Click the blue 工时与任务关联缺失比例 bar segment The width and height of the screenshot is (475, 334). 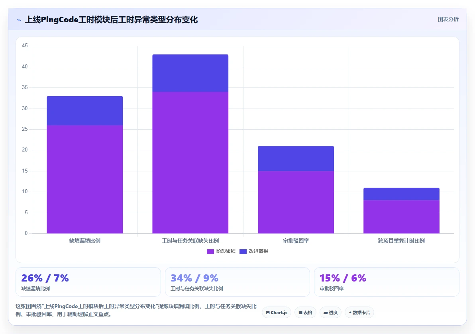[x=190, y=73]
